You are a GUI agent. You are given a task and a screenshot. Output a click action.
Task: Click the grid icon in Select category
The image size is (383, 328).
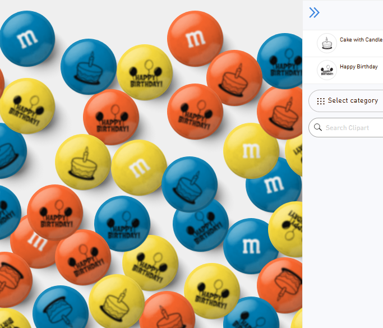[321, 101]
